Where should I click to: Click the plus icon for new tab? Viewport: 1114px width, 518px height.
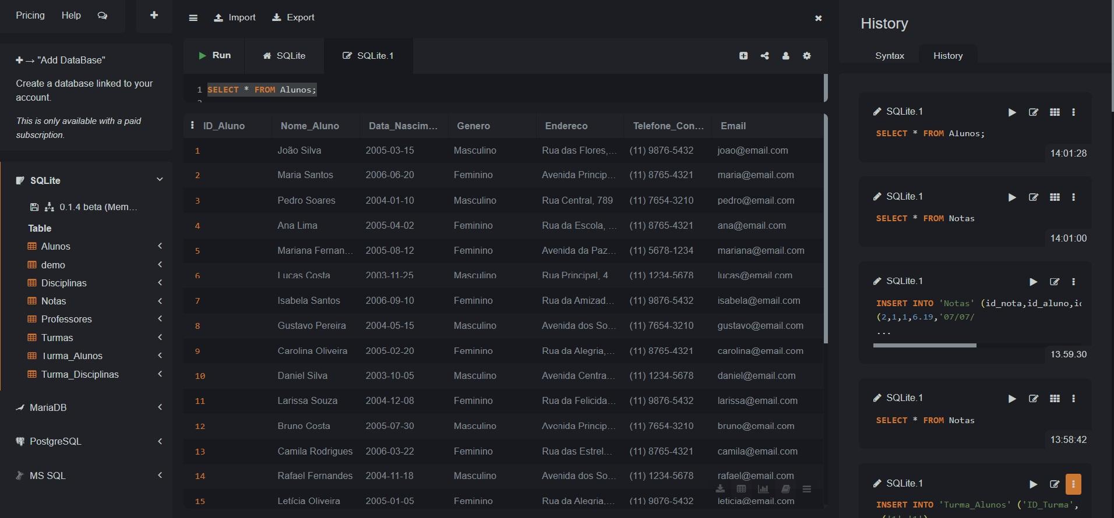pos(154,15)
